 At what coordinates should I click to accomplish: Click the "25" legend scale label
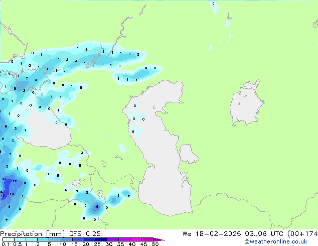[97, 244]
